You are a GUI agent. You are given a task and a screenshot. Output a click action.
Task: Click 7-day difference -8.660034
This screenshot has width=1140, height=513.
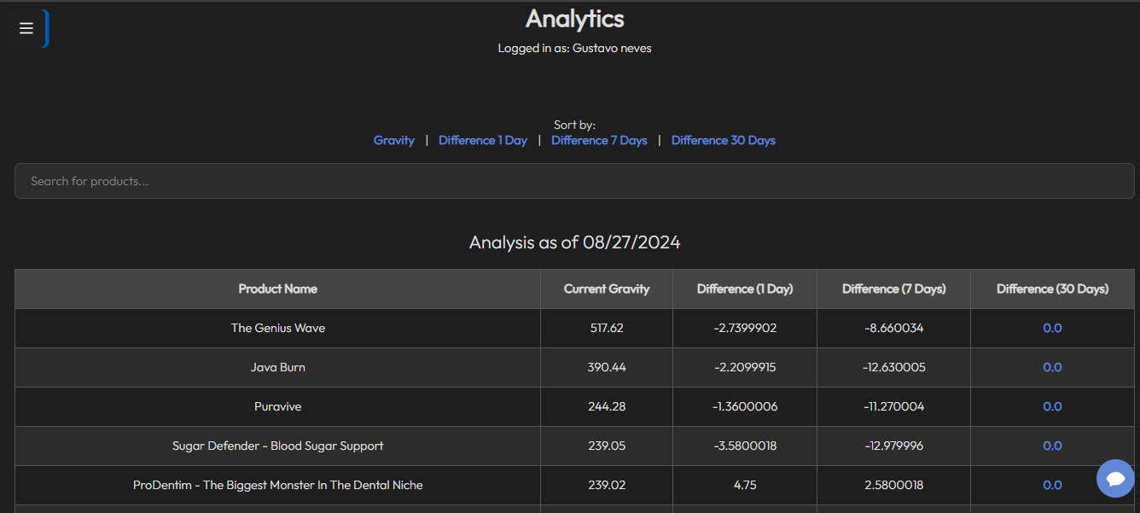click(894, 328)
